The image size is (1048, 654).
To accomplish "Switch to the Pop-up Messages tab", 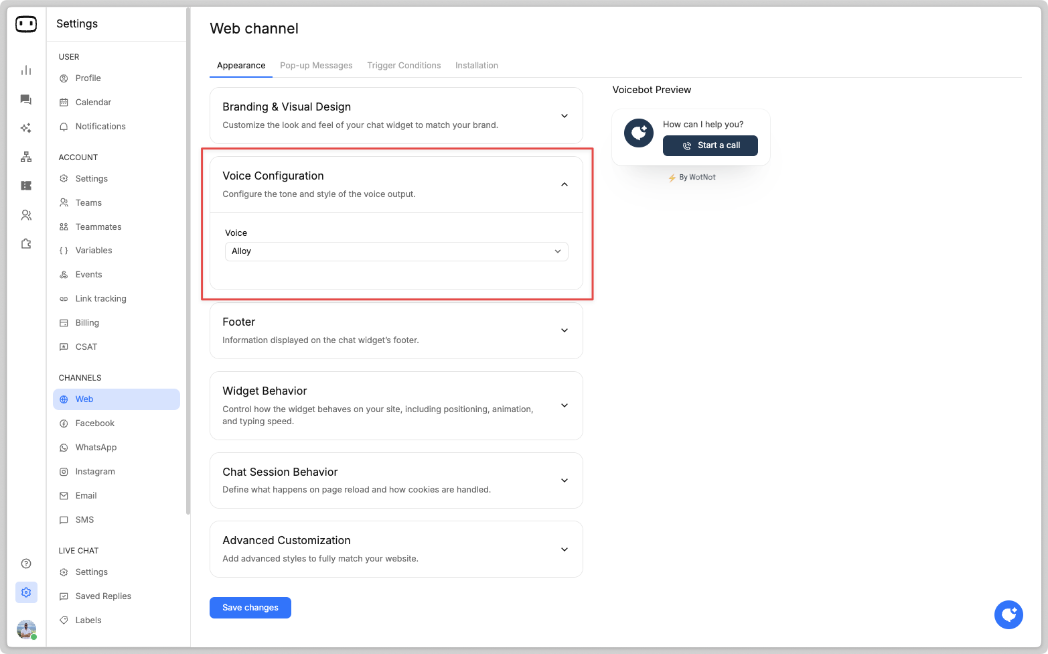I will tap(316, 66).
